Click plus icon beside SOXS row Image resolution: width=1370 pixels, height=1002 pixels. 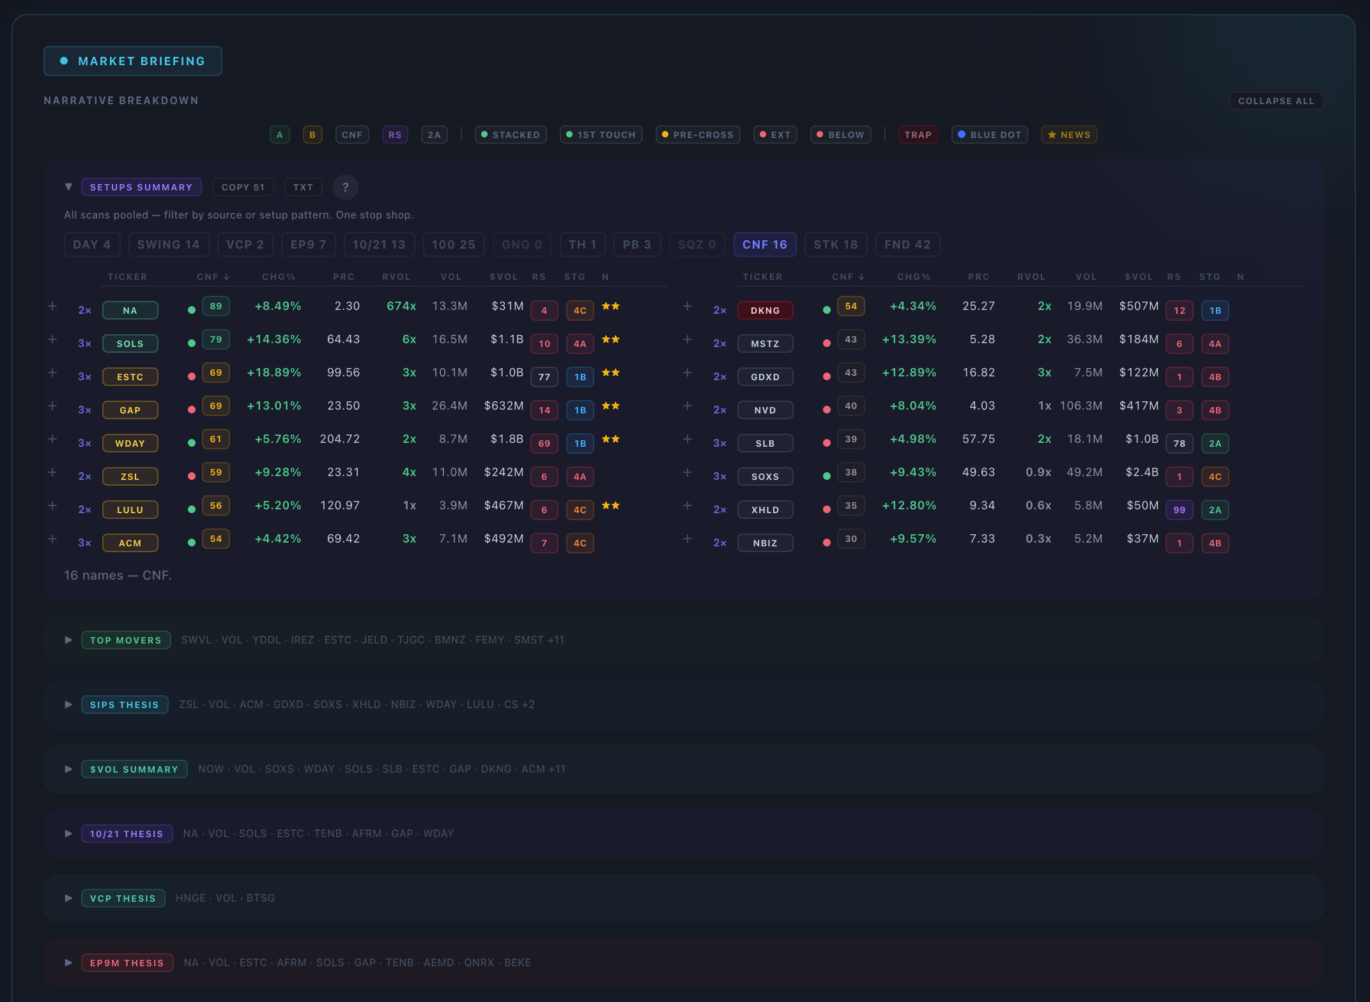pos(688,472)
